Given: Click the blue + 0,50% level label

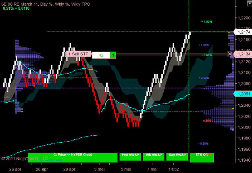Looking at the screenshot, I should (204, 78).
